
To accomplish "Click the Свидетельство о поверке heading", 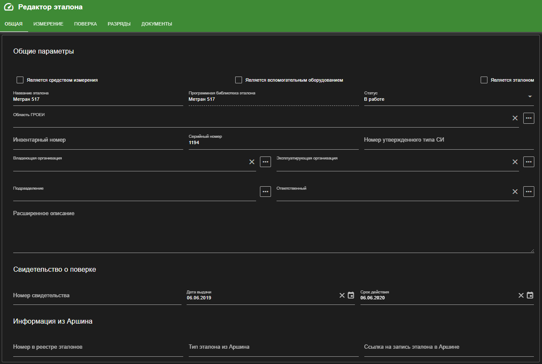I will tap(55, 270).
